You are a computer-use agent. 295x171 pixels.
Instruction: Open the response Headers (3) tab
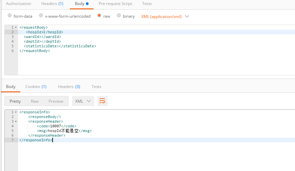click(x=69, y=87)
